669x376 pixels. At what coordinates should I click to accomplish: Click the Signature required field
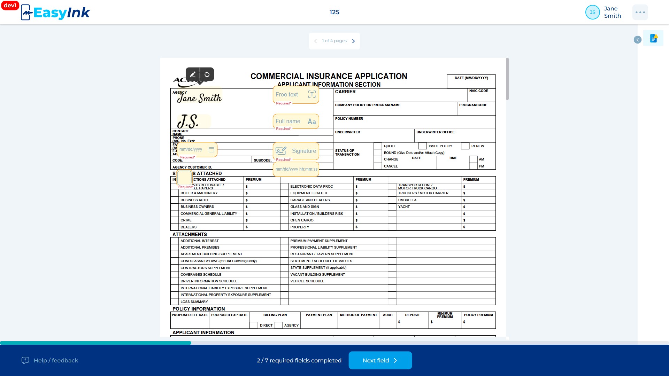(296, 151)
